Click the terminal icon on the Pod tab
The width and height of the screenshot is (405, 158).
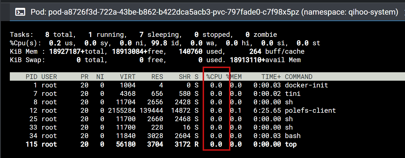click(x=20, y=12)
